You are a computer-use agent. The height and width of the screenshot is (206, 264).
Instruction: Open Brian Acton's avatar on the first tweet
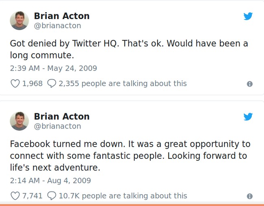(19, 20)
